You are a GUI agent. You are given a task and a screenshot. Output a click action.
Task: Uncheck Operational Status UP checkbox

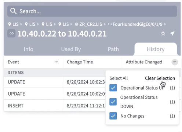point(113,88)
